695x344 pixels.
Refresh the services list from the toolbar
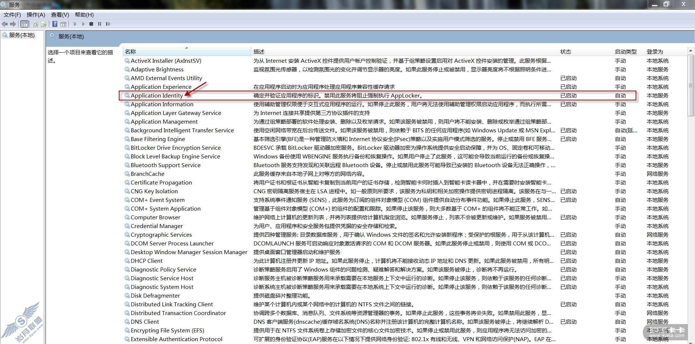coord(35,24)
